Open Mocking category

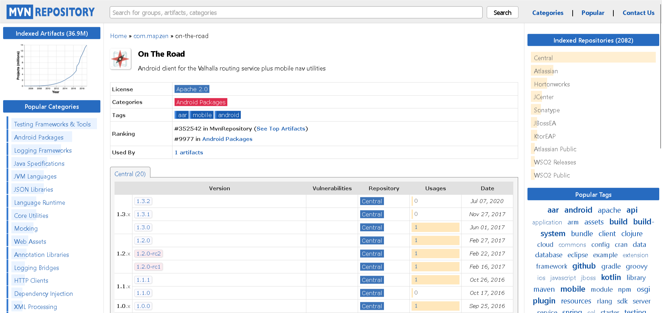(x=26, y=228)
